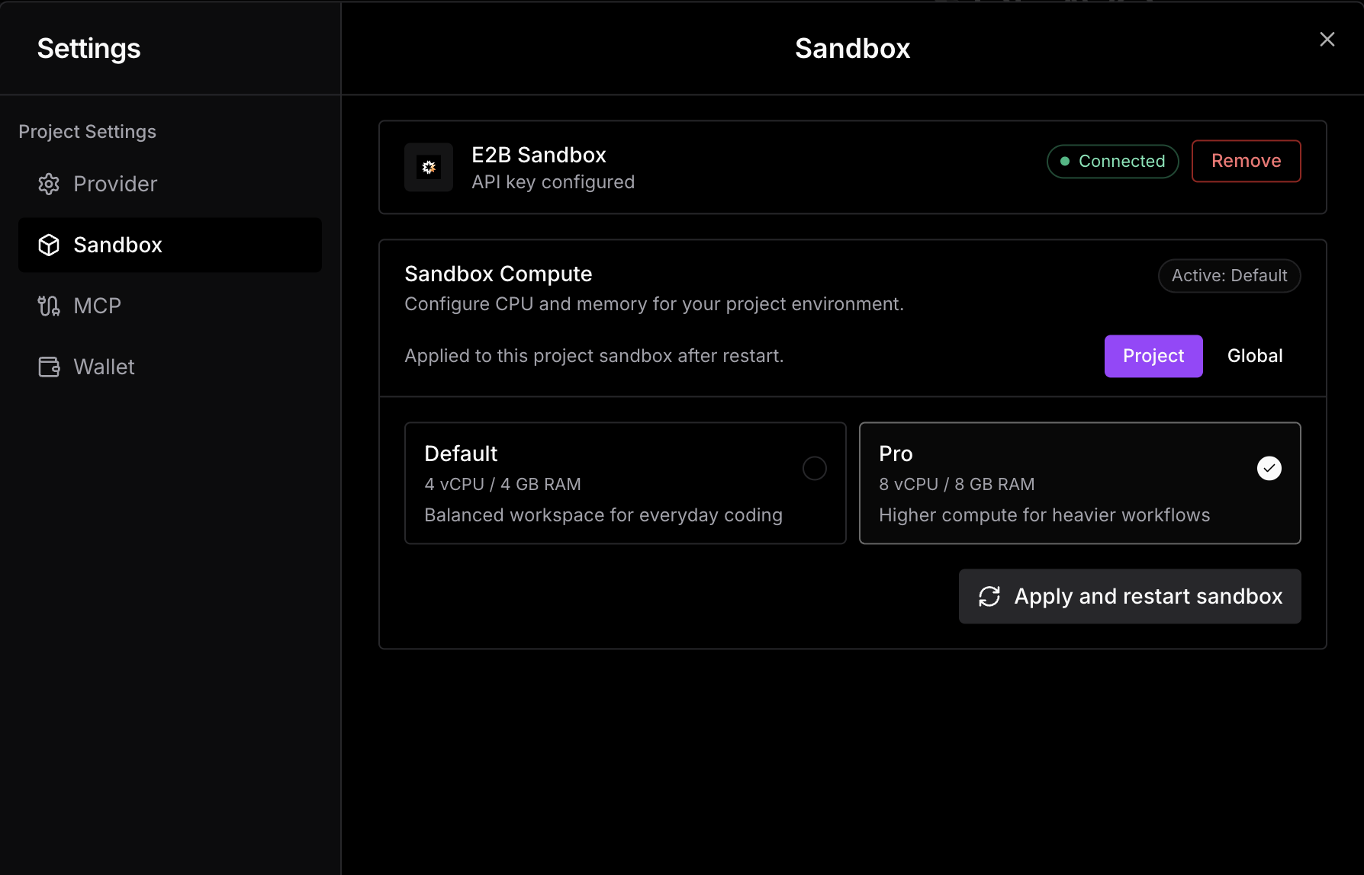
Task: Click the Wallet icon in sidebar
Action: point(49,367)
